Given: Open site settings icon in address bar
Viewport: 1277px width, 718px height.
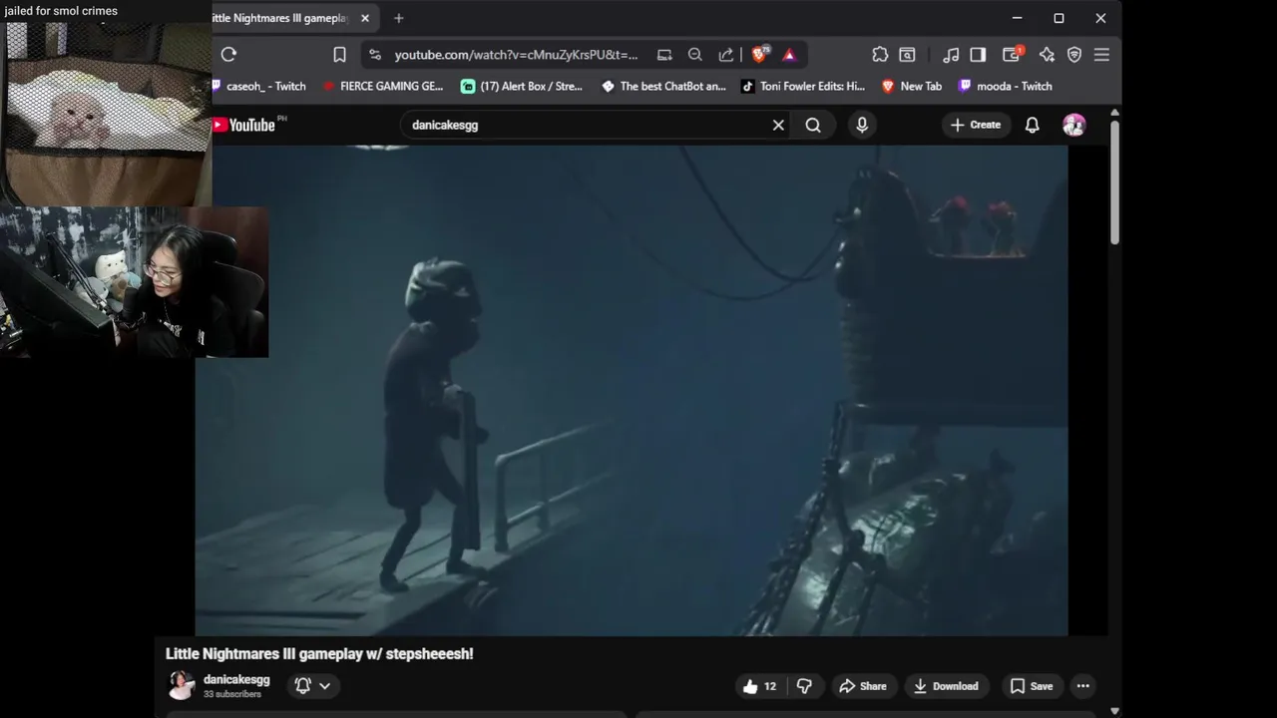Looking at the screenshot, I should pyautogui.click(x=375, y=55).
